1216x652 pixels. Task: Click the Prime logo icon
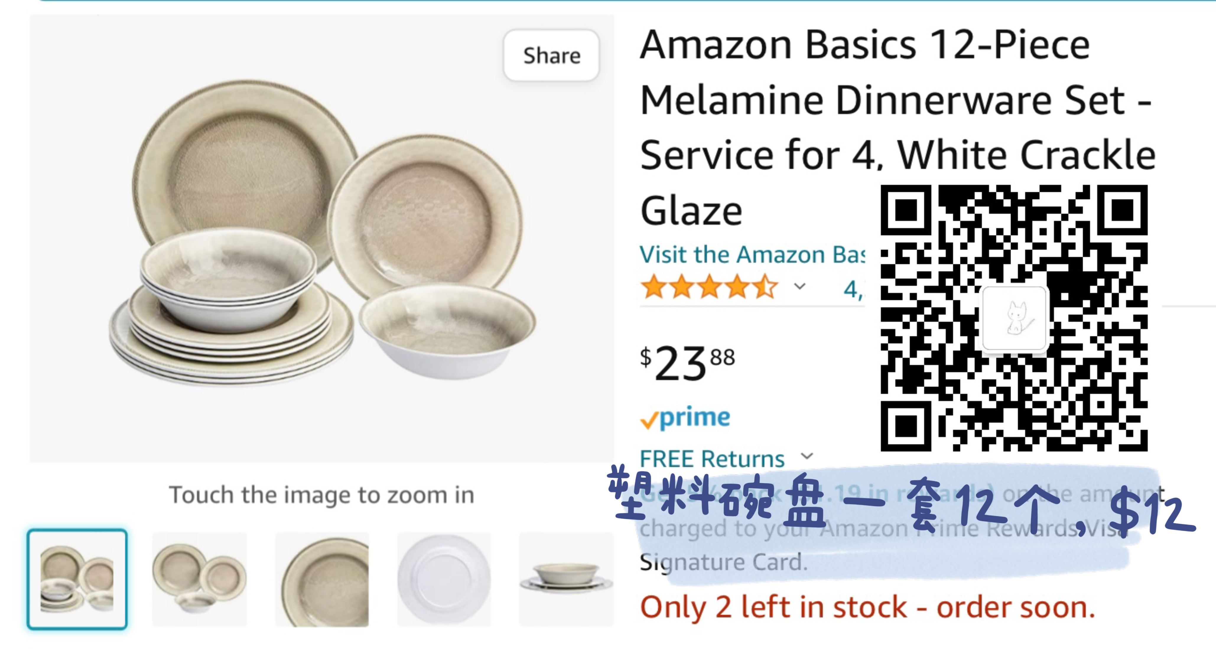685,418
